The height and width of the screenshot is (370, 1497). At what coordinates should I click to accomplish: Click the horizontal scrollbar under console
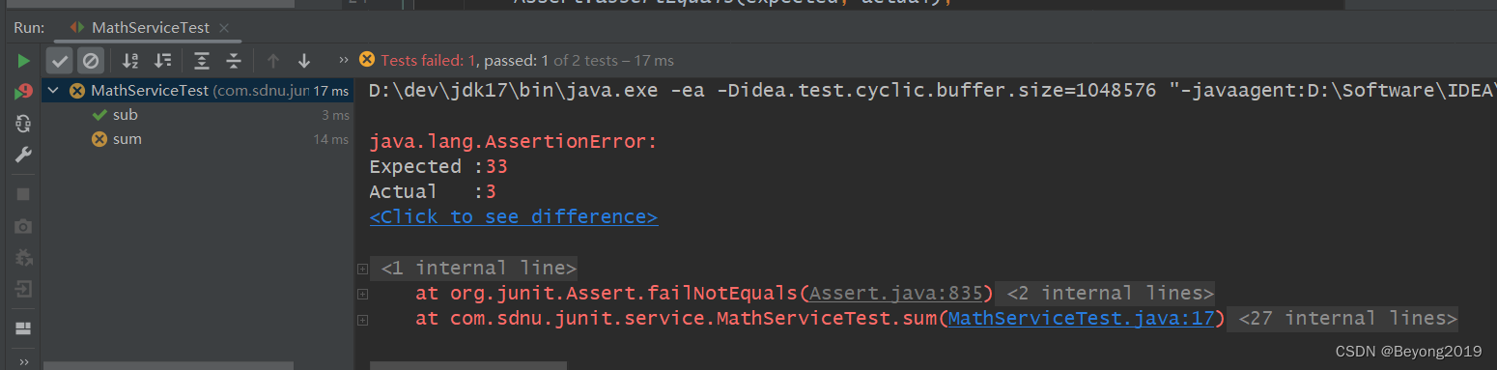click(468, 365)
